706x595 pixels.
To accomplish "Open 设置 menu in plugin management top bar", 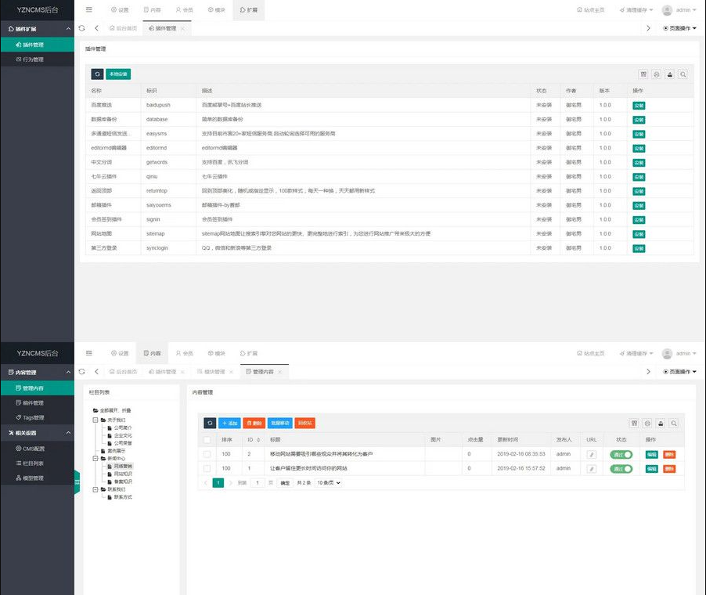I will click(x=120, y=10).
